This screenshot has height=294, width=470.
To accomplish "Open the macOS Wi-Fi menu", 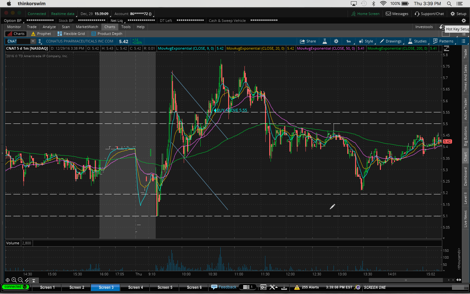I will 383,4.
